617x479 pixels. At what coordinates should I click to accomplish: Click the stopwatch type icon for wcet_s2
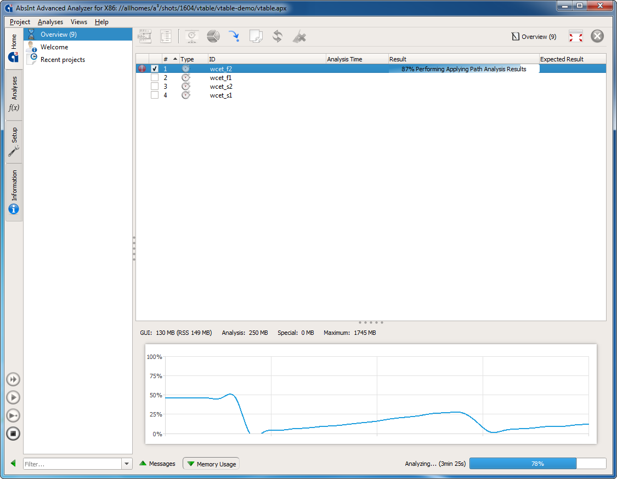tap(186, 86)
